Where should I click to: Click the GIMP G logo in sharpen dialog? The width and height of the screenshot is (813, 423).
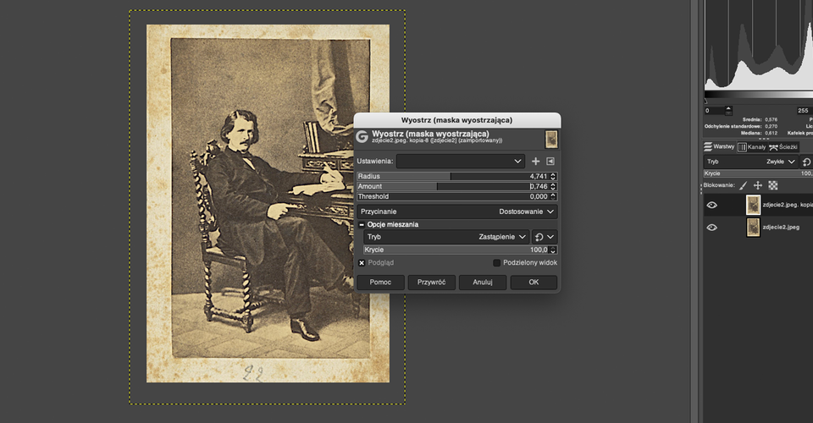pos(362,137)
